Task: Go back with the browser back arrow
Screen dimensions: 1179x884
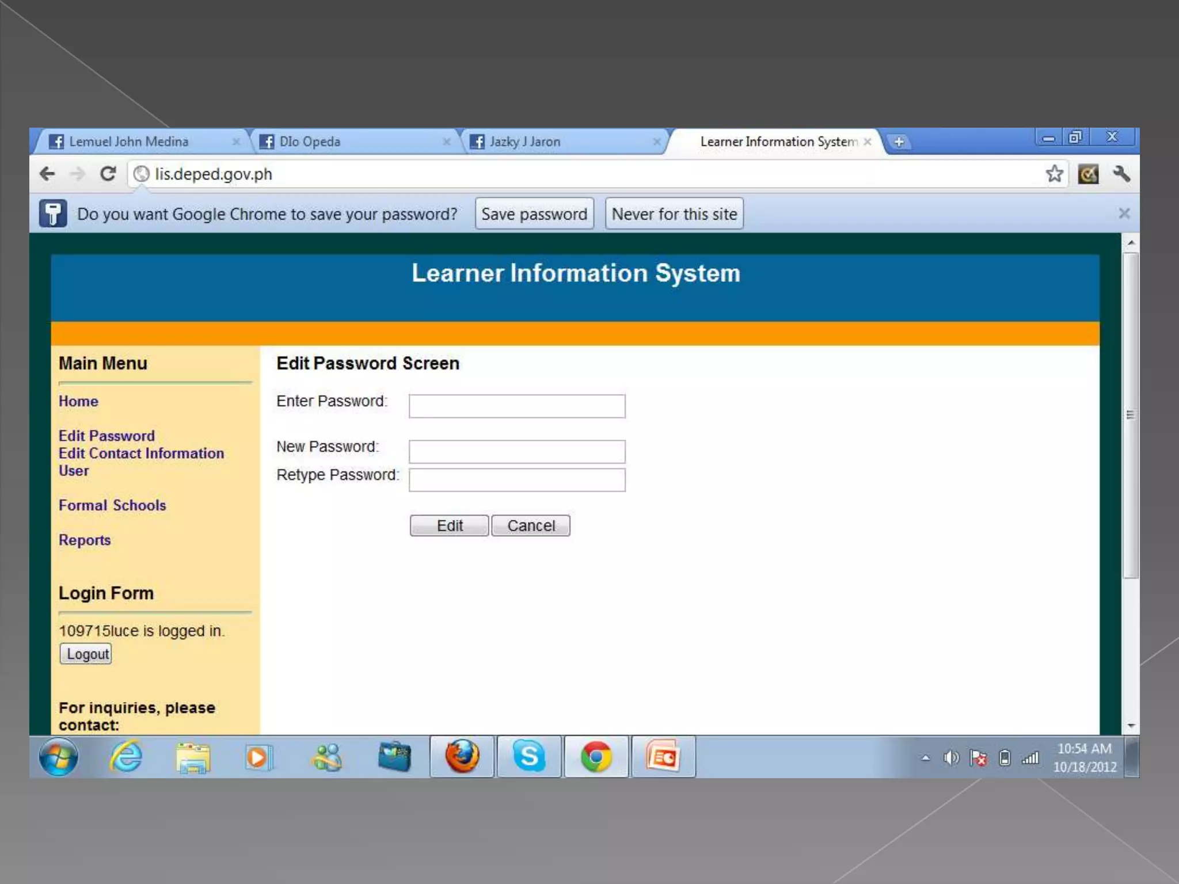Action: [x=47, y=174]
